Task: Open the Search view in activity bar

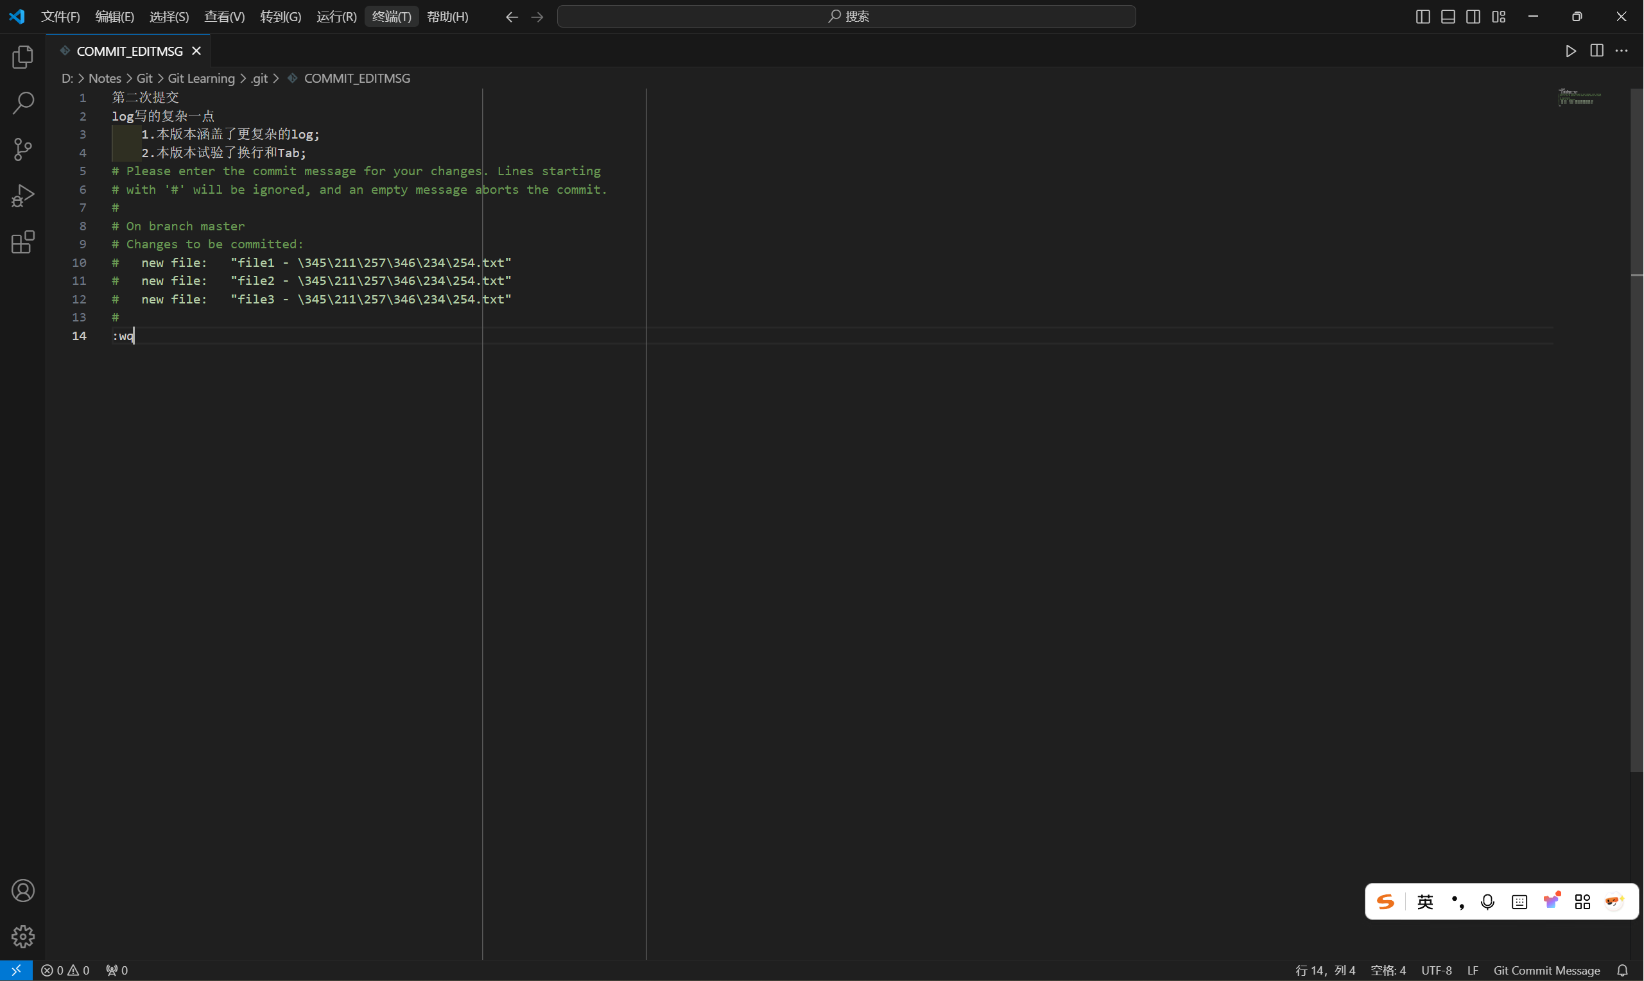Action: (23, 103)
